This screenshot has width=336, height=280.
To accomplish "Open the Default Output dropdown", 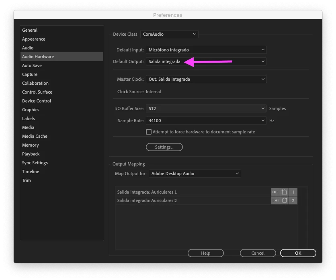I will point(206,61).
